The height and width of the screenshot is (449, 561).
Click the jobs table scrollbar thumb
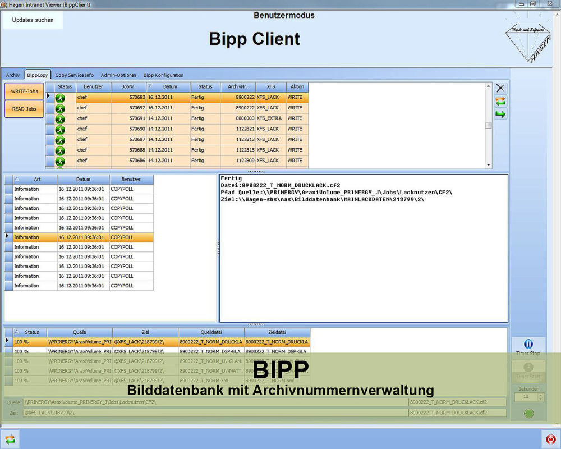click(x=489, y=125)
